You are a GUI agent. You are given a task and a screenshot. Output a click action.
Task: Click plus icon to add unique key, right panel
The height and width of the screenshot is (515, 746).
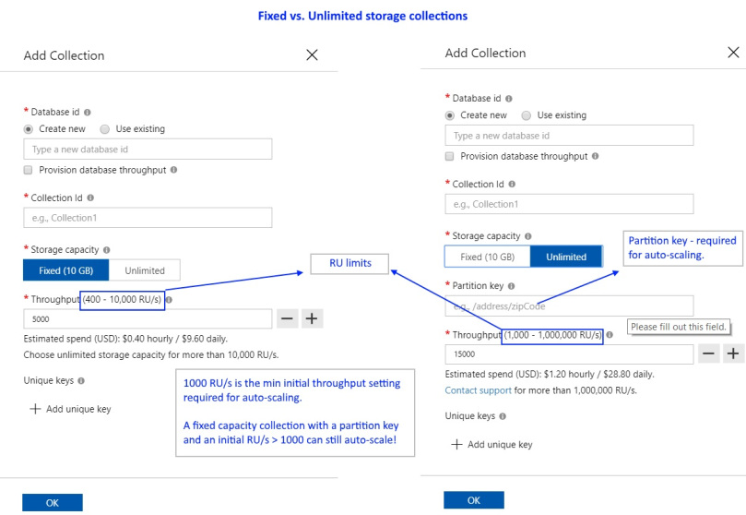[456, 445]
